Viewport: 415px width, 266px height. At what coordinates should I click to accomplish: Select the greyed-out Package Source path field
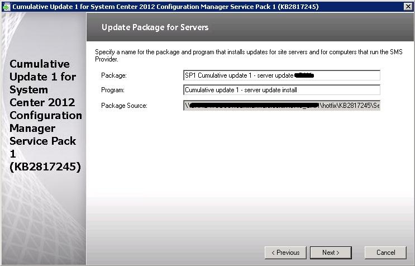point(281,105)
